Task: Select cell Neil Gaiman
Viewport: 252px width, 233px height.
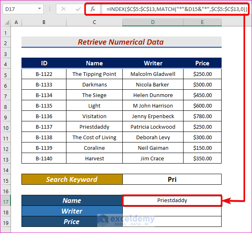Action: 153,148
